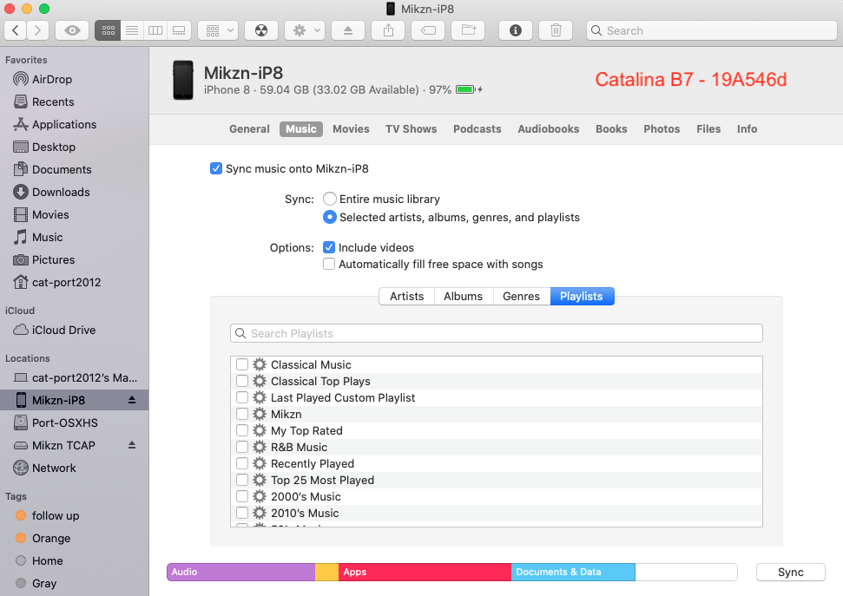The image size is (843, 596).
Task: Click the Search Playlists field
Action: [497, 333]
